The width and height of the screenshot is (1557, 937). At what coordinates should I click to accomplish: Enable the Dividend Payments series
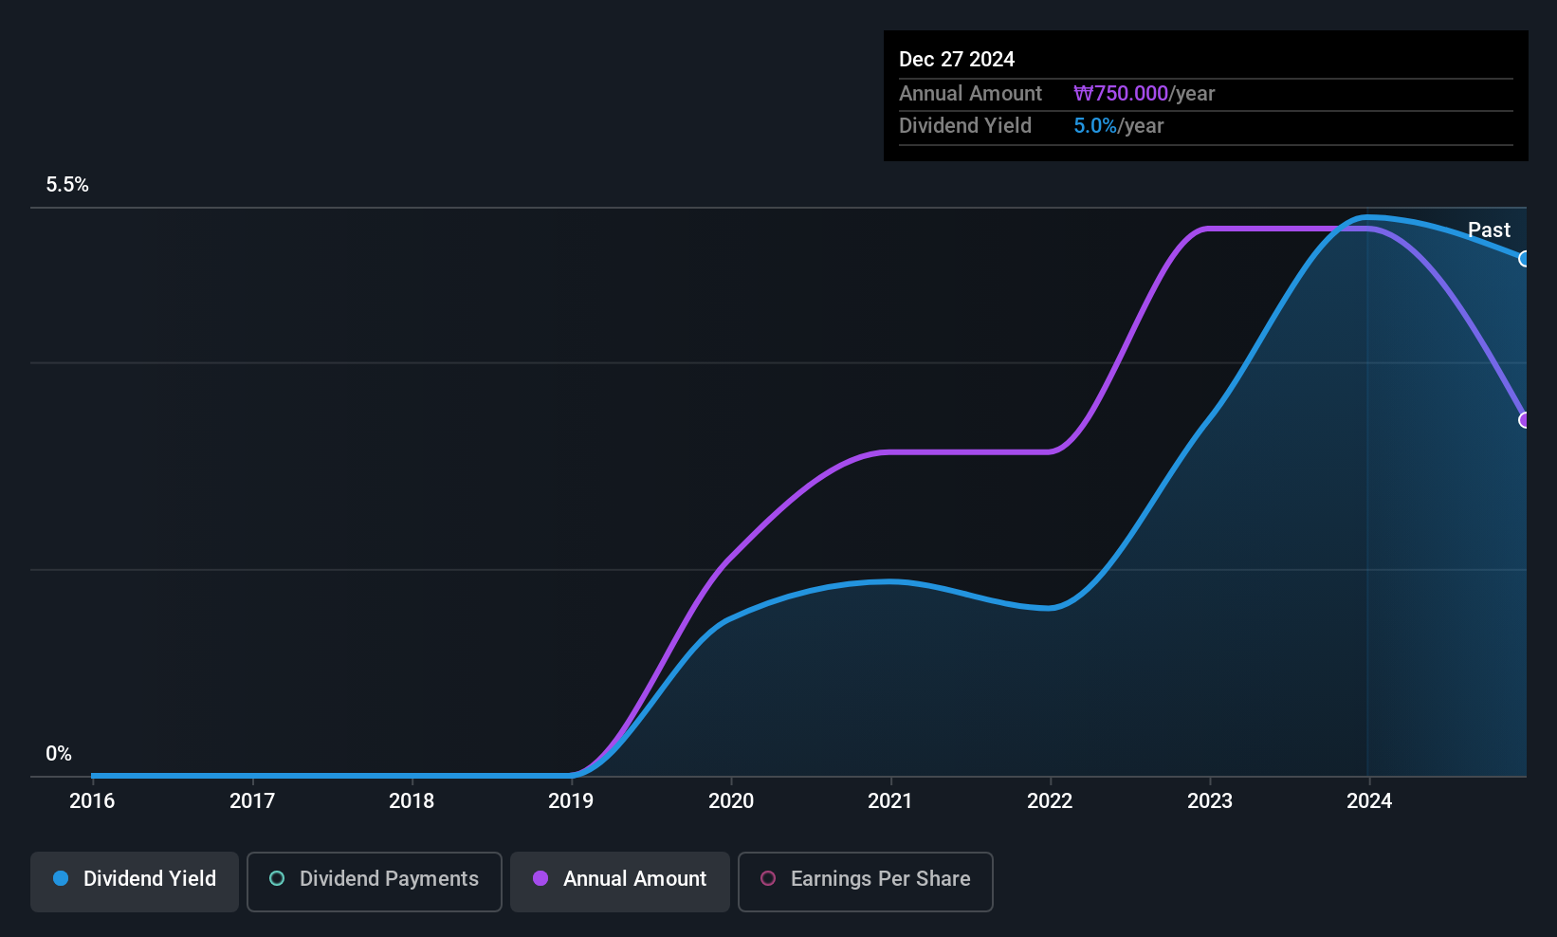click(x=375, y=881)
